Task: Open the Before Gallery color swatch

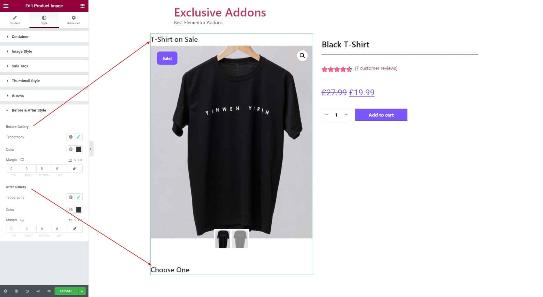Action: 78,149
